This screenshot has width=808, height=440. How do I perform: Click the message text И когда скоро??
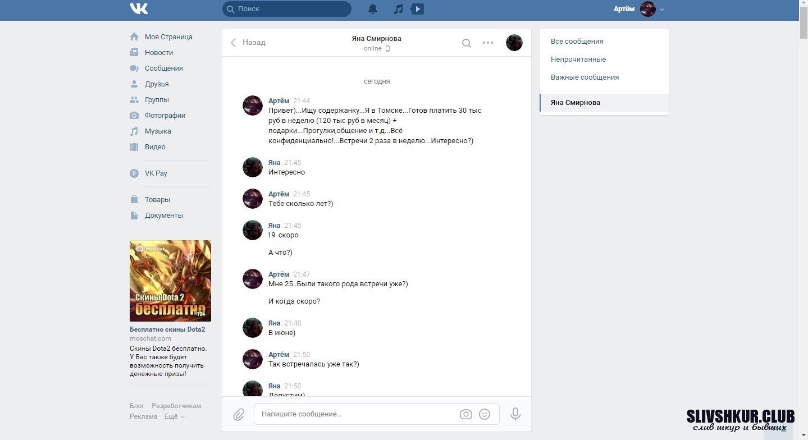coord(294,301)
